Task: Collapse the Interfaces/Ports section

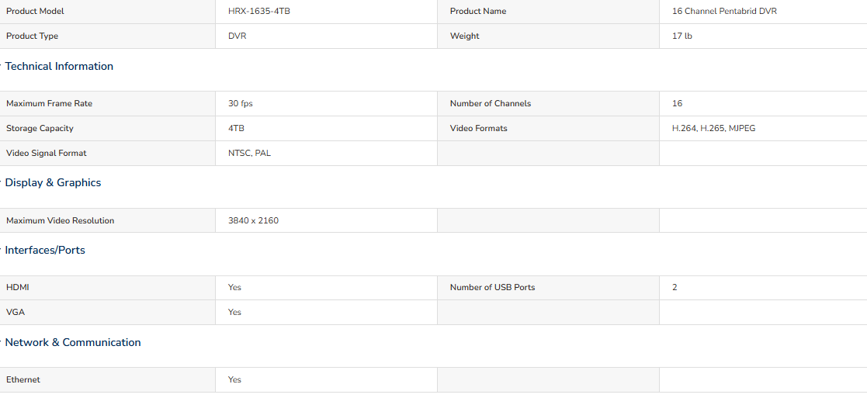Action: point(45,251)
